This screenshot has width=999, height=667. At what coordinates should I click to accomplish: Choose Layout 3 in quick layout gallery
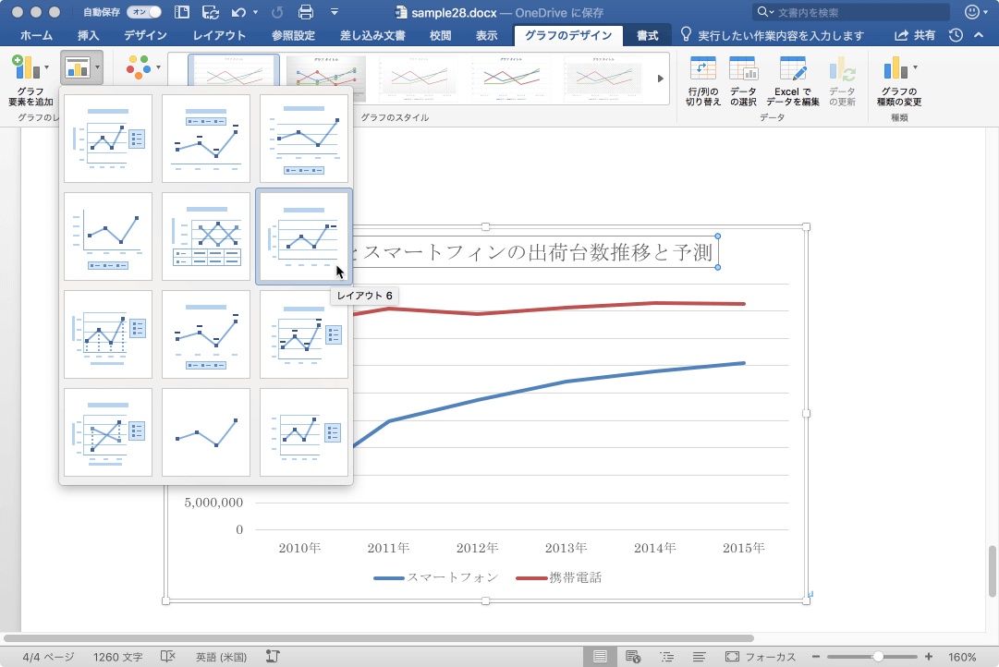point(304,139)
